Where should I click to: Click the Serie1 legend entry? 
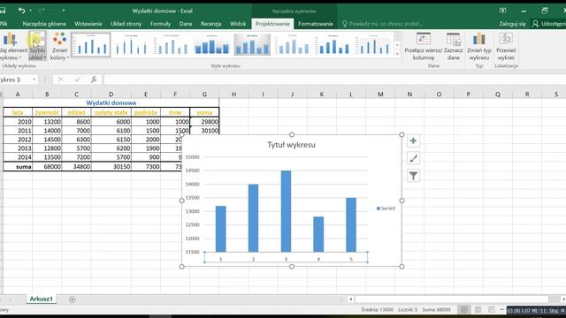386,208
